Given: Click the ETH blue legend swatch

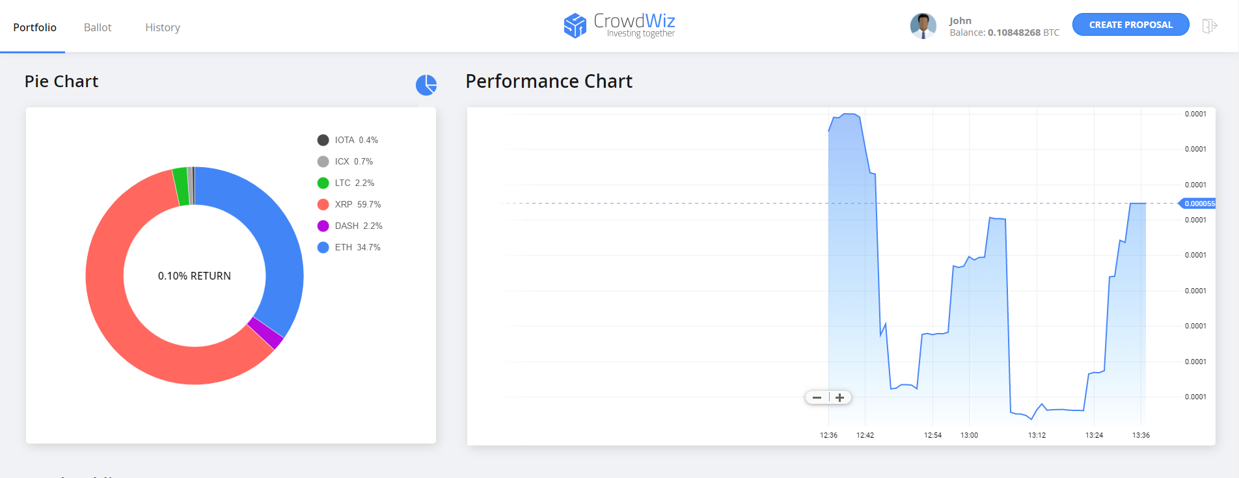Looking at the screenshot, I should (323, 247).
